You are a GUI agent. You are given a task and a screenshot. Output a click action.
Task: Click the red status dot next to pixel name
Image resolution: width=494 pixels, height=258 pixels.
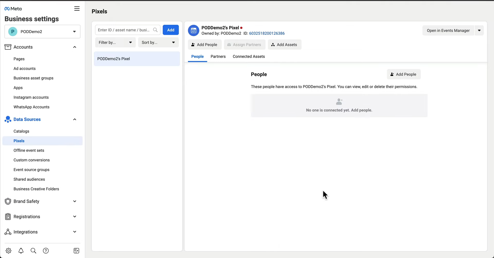(x=241, y=28)
